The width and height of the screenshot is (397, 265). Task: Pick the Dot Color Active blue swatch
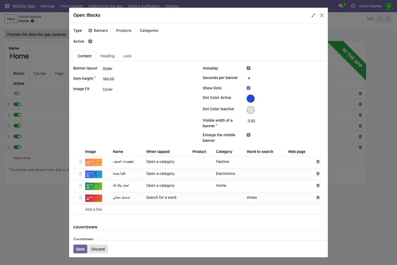coord(250,99)
